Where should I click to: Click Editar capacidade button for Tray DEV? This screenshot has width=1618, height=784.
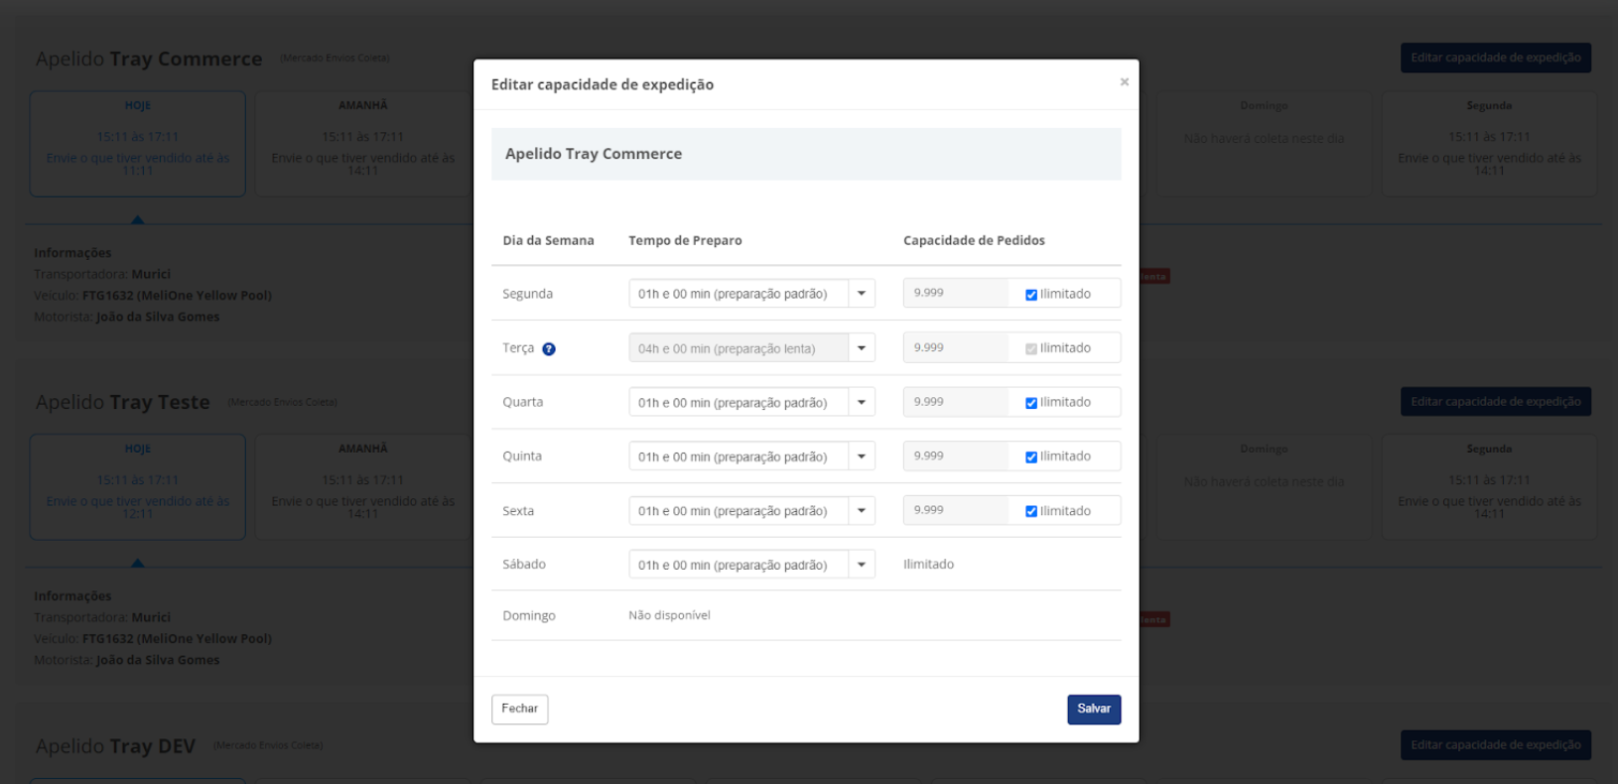point(1496,745)
